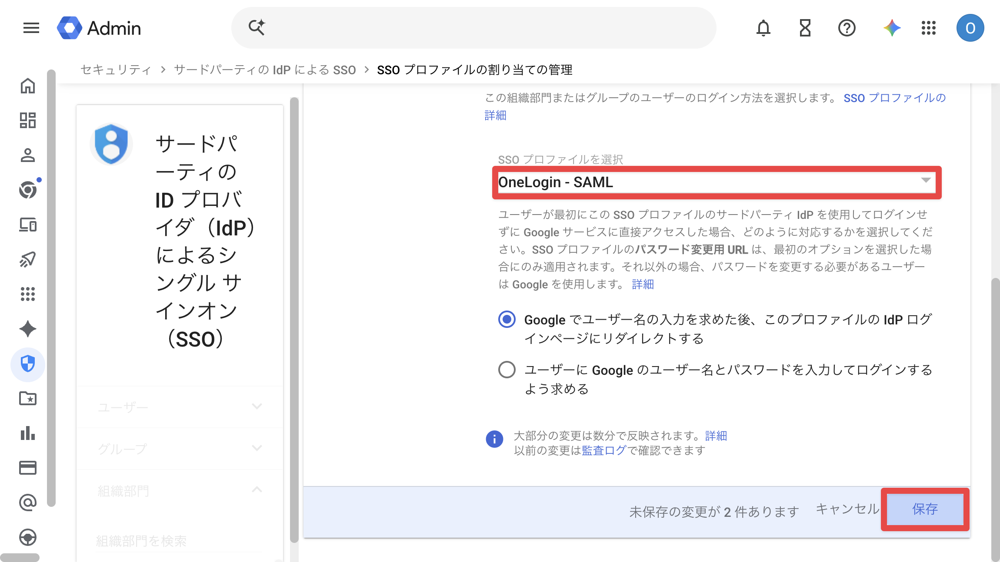The height and width of the screenshot is (562, 1000).
Task: Click the 組織部門を検索 search field
Action: (x=179, y=541)
